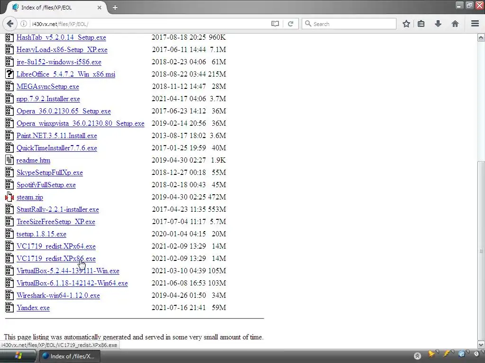Click the binary icon beside tsetup.1.8.15.exe
The height and width of the screenshot is (363, 485).
point(9,233)
